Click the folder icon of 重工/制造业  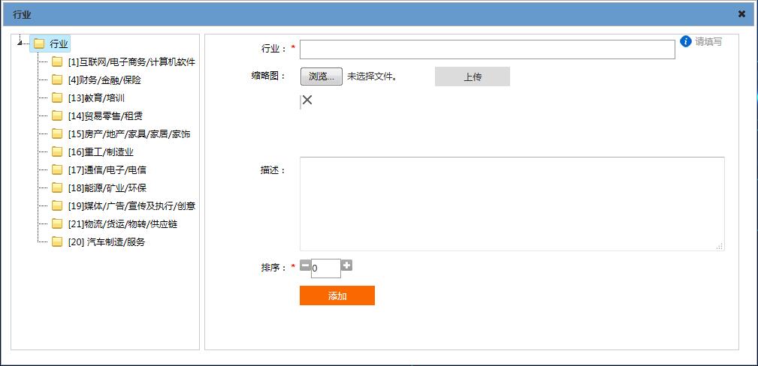pyautogui.click(x=57, y=151)
